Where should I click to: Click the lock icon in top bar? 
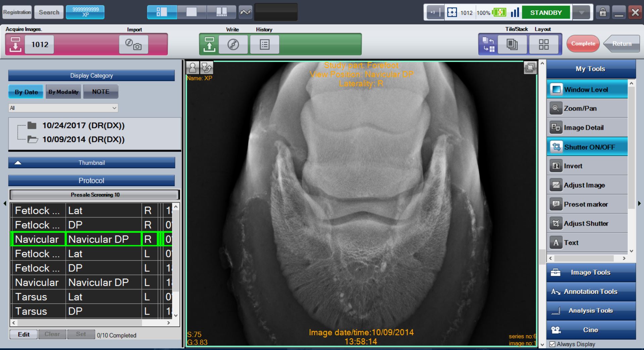point(603,13)
